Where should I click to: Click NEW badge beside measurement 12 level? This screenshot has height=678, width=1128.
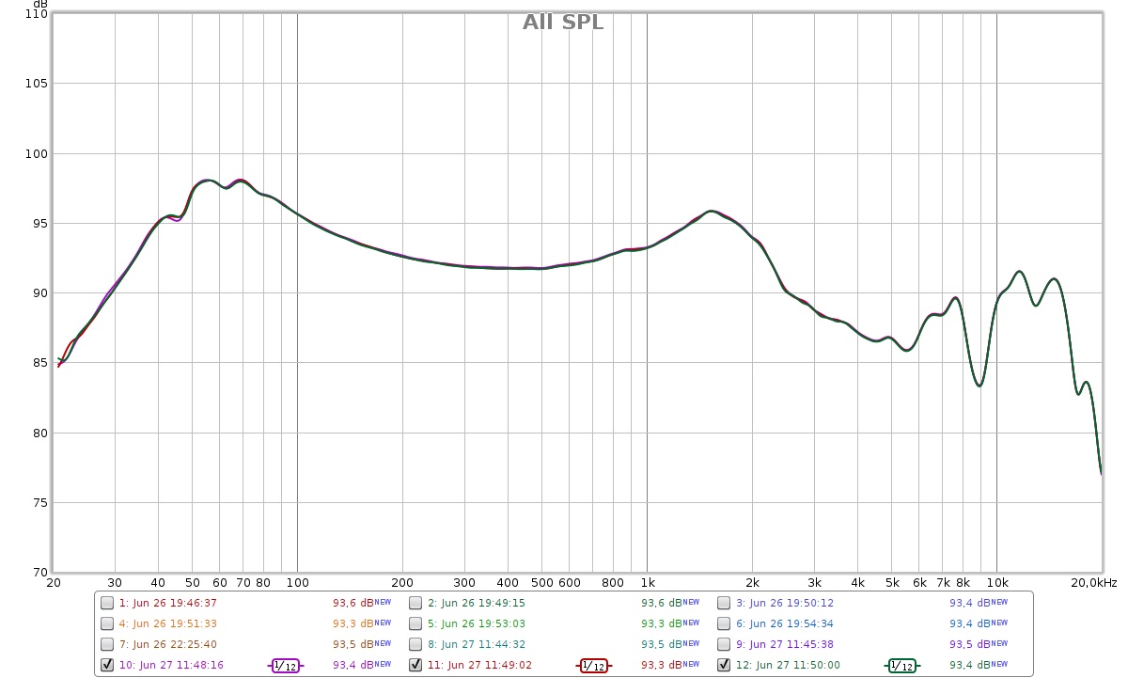[999, 665]
